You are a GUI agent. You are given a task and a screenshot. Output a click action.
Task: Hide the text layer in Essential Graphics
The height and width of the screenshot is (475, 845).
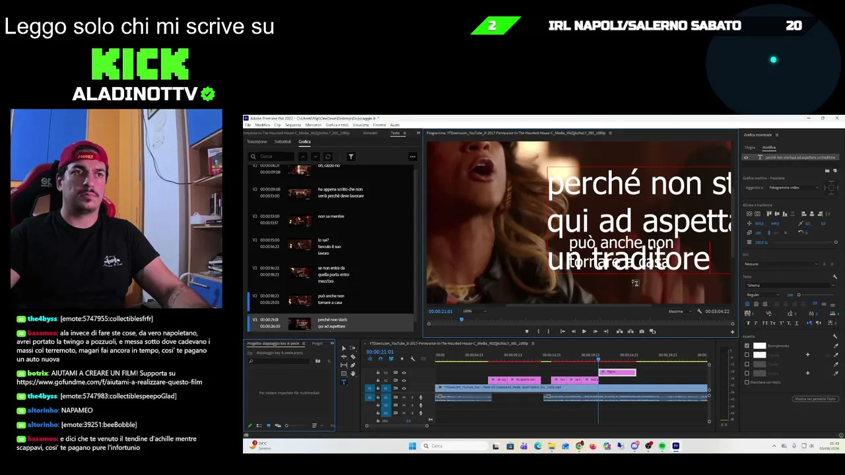coord(747,158)
